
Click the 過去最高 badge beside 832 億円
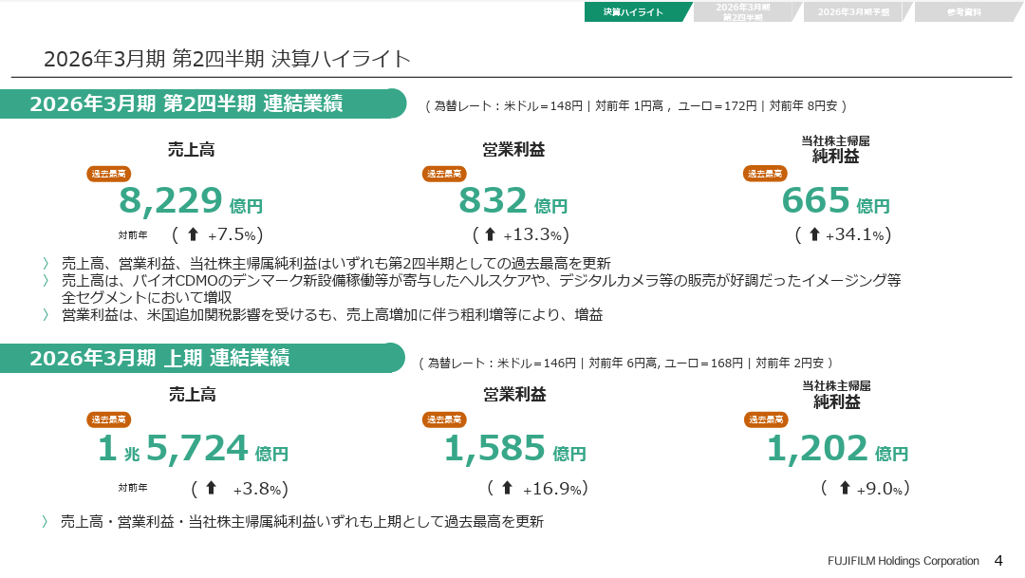coord(444,174)
